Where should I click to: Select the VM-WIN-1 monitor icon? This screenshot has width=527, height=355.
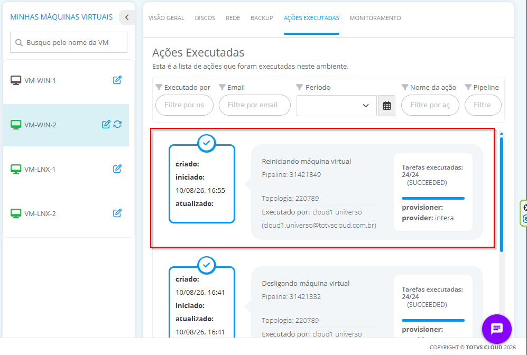pos(16,80)
